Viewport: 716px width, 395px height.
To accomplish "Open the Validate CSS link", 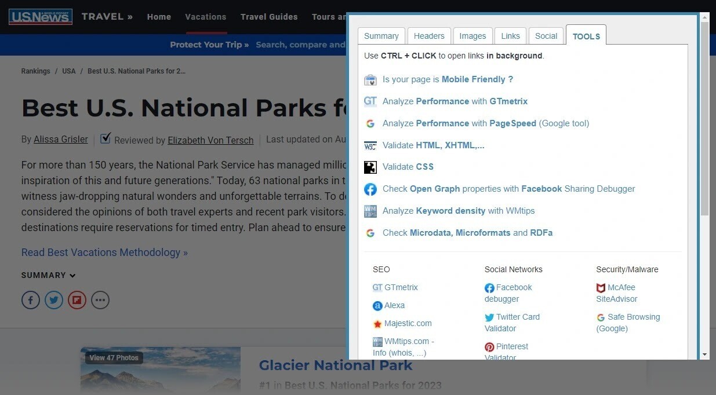I will tap(408, 167).
